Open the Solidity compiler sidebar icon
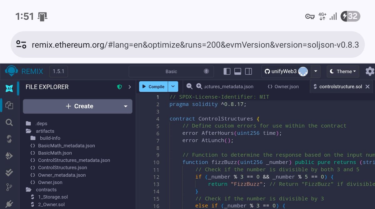The image size is (375, 209). [x=9, y=139]
